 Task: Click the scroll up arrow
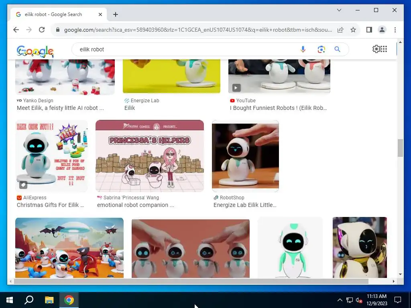coord(400,42)
